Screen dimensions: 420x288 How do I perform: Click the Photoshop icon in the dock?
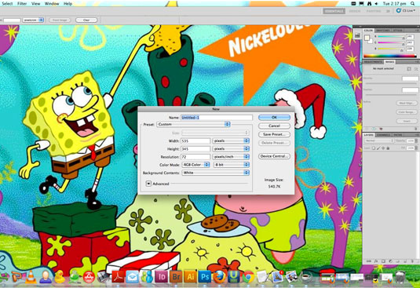(205, 277)
